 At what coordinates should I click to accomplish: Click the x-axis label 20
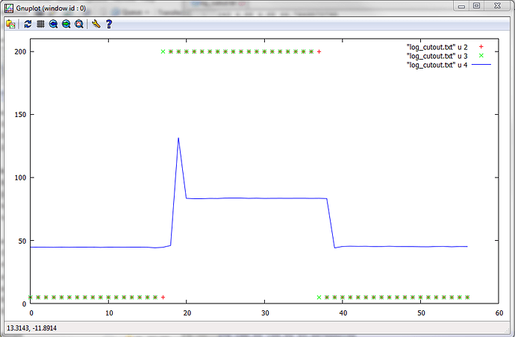[x=187, y=313]
